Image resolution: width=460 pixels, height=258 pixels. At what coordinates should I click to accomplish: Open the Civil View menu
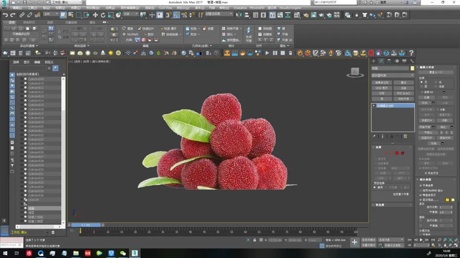166,8
